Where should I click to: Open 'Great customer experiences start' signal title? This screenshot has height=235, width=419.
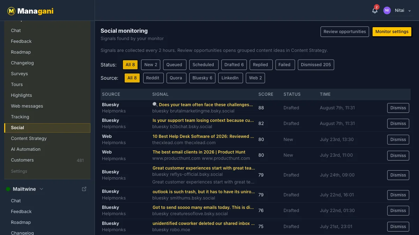pyautogui.click(x=204, y=168)
